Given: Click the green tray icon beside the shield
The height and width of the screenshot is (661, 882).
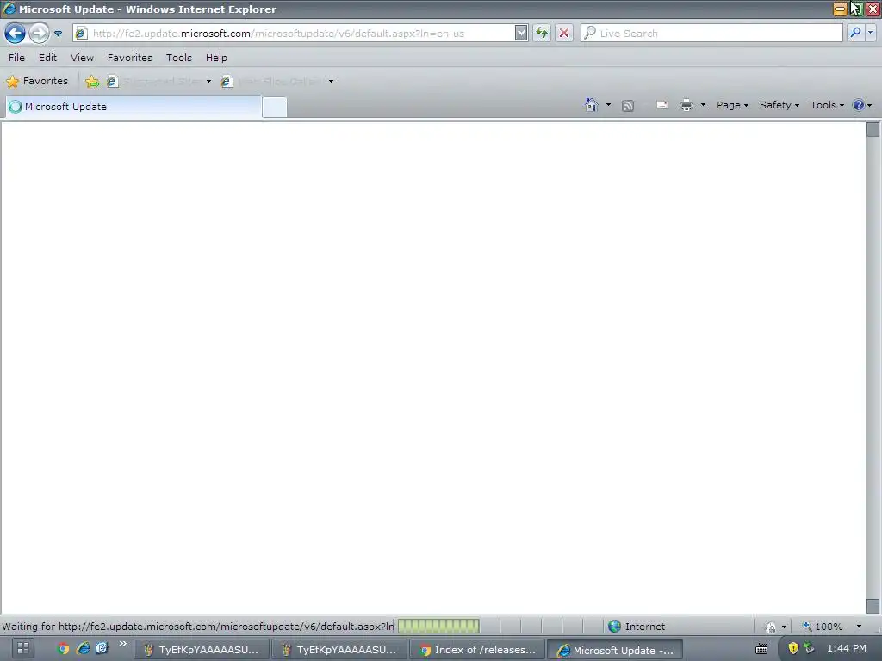Looking at the screenshot, I should pos(810,648).
